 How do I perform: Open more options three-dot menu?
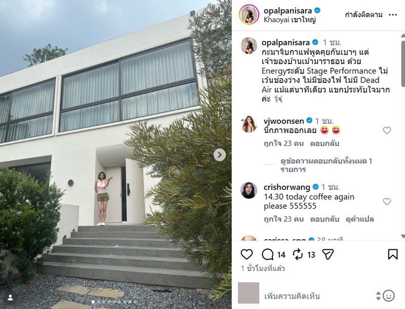coord(393,15)
